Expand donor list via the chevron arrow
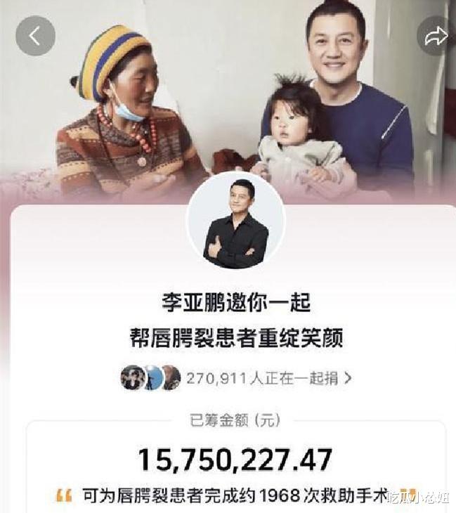This screenshot has width=456, height=513. click(x=348, y=378)
